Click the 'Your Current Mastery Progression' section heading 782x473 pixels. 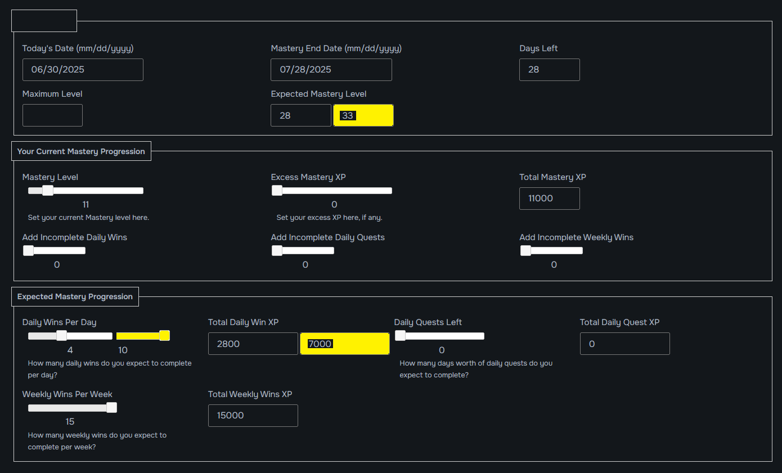[81, 151]
